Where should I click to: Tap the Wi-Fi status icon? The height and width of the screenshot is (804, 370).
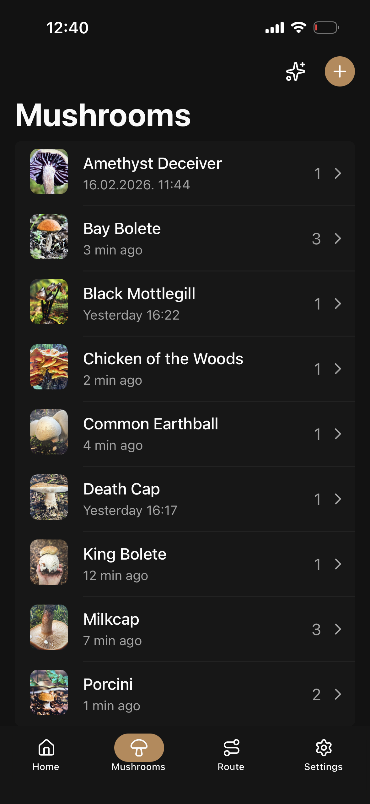pyautogui.click(x=298, y=28)
